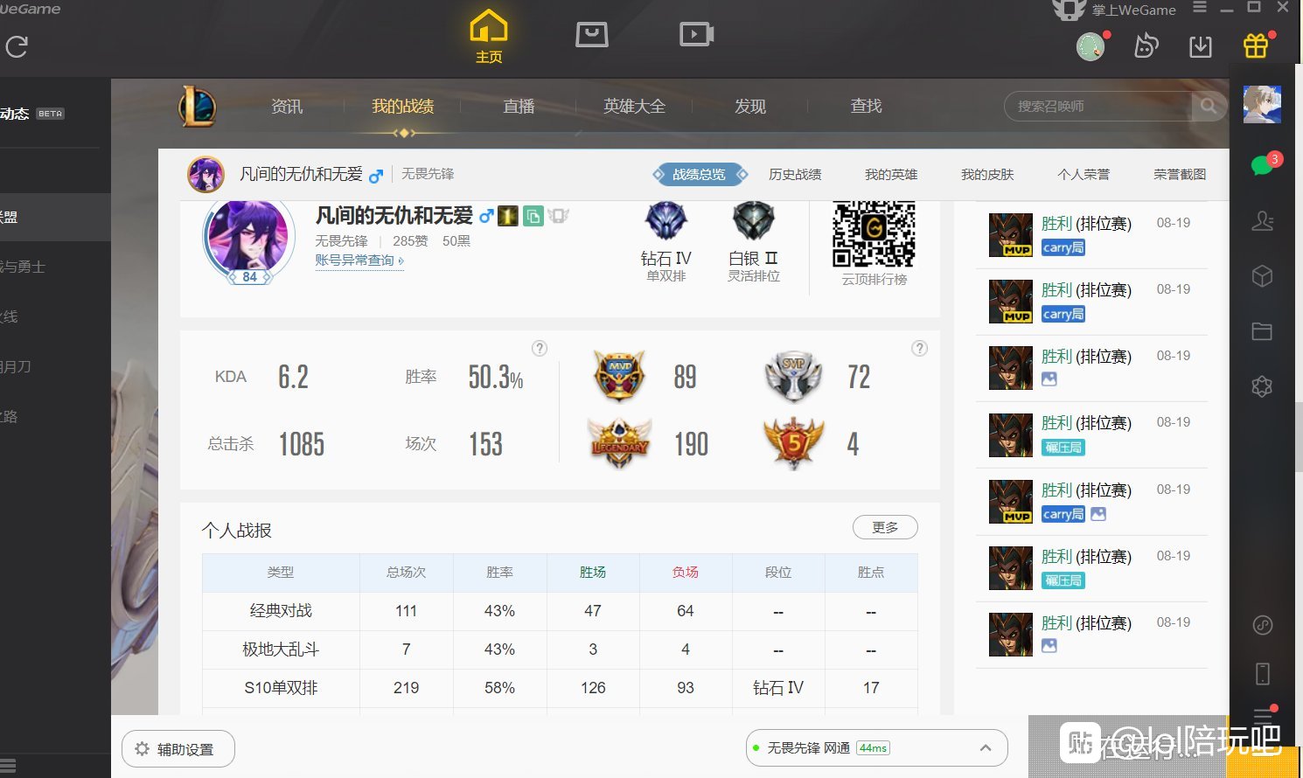This screenshot has width=1303, height=778.
Task: Open the folder icon in right sidebar
Action: (x=1262, y=331)
